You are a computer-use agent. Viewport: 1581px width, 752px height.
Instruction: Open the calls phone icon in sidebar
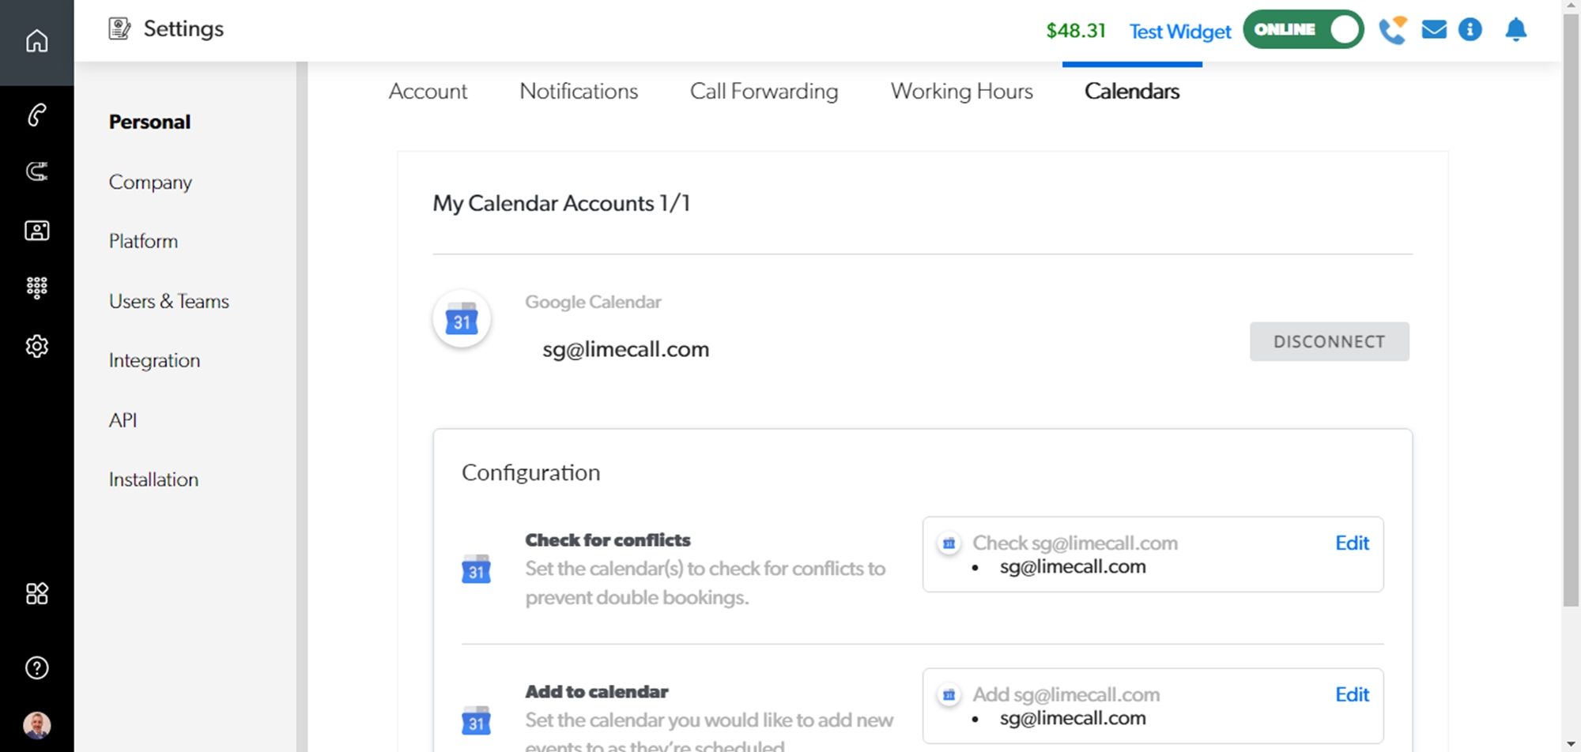(x=36, y=115)
